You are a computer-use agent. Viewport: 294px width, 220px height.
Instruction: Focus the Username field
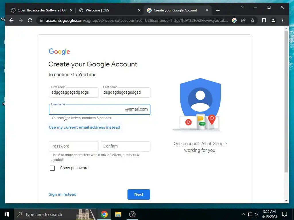(100, 109)
